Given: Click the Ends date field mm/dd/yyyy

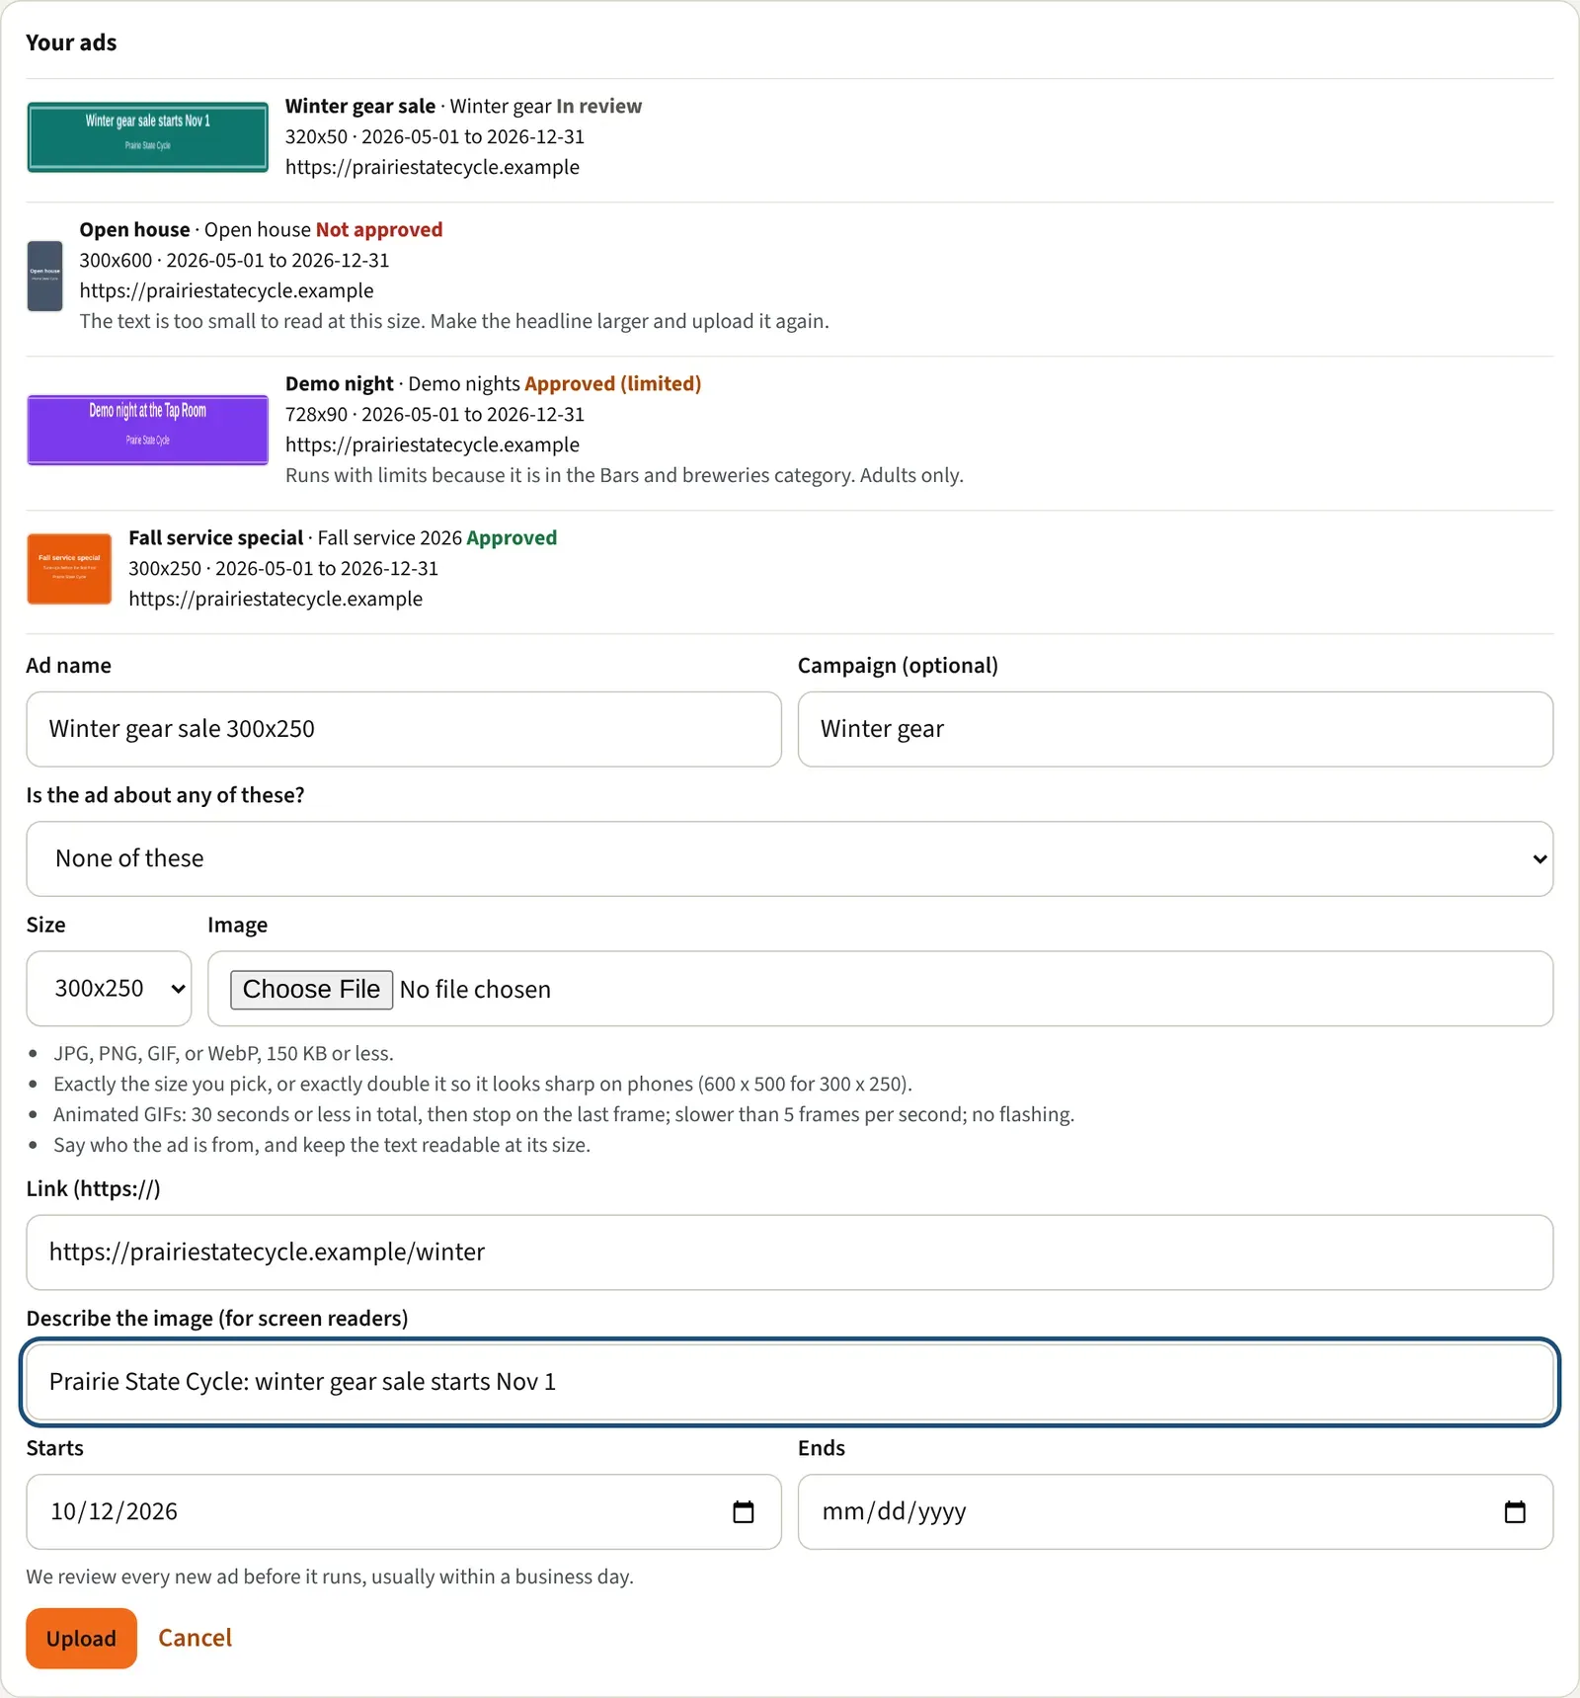Looking at the screenshot, I should 1175,1511.
